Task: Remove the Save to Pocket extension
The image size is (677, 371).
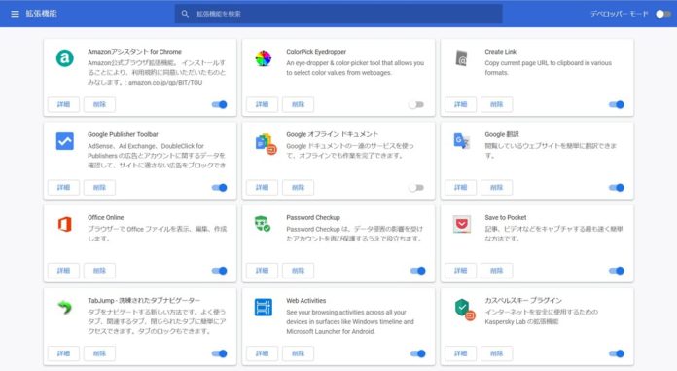Action: coord(496,271)
